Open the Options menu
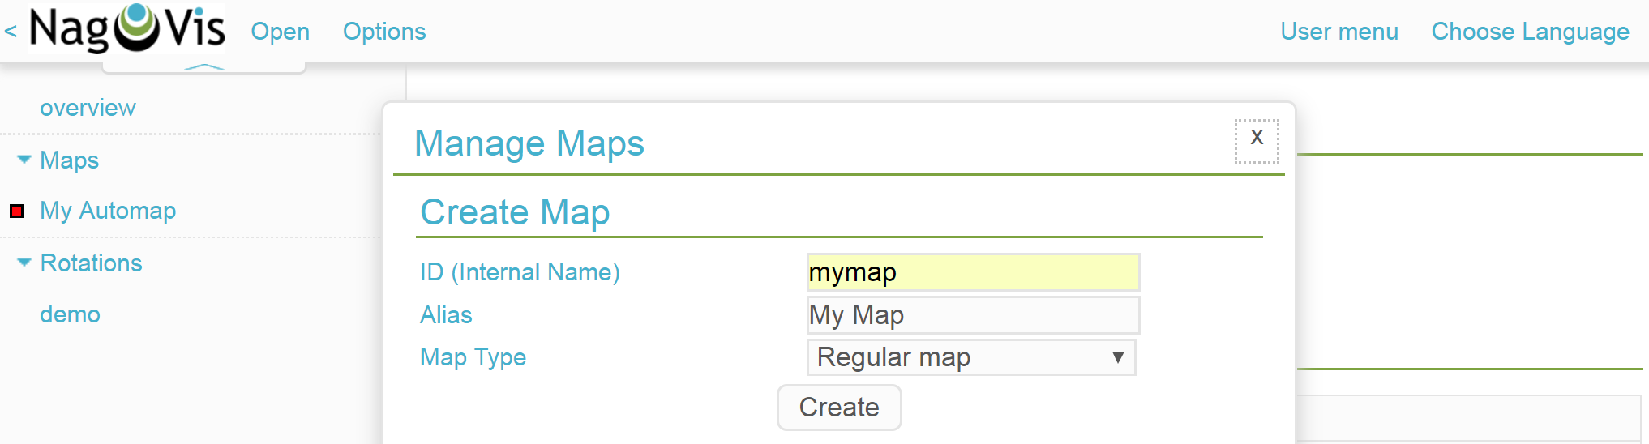The width and height of the screenshot is (1649, 444). click(x=384, y=32)
